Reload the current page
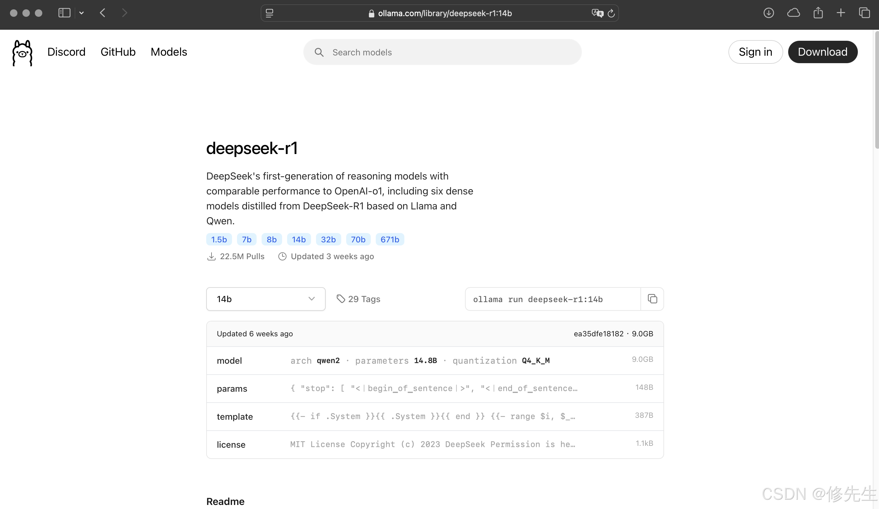 pyautogui.click(x=611, y=13)
